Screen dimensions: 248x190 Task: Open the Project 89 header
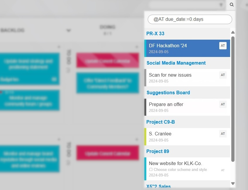[x=158, y=151]
